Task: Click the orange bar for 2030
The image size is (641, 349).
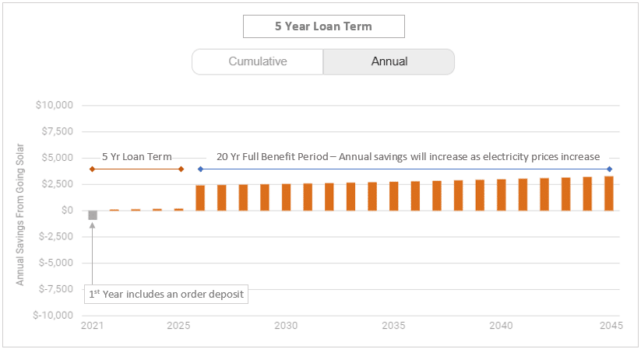Action: [x=287, y=197]
